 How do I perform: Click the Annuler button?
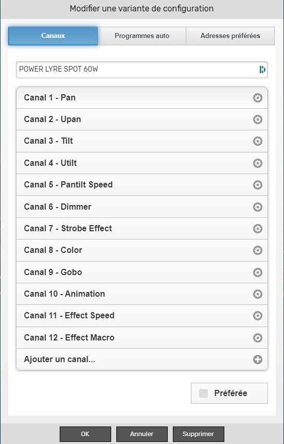pyautogui.click(x=141, y=434)
